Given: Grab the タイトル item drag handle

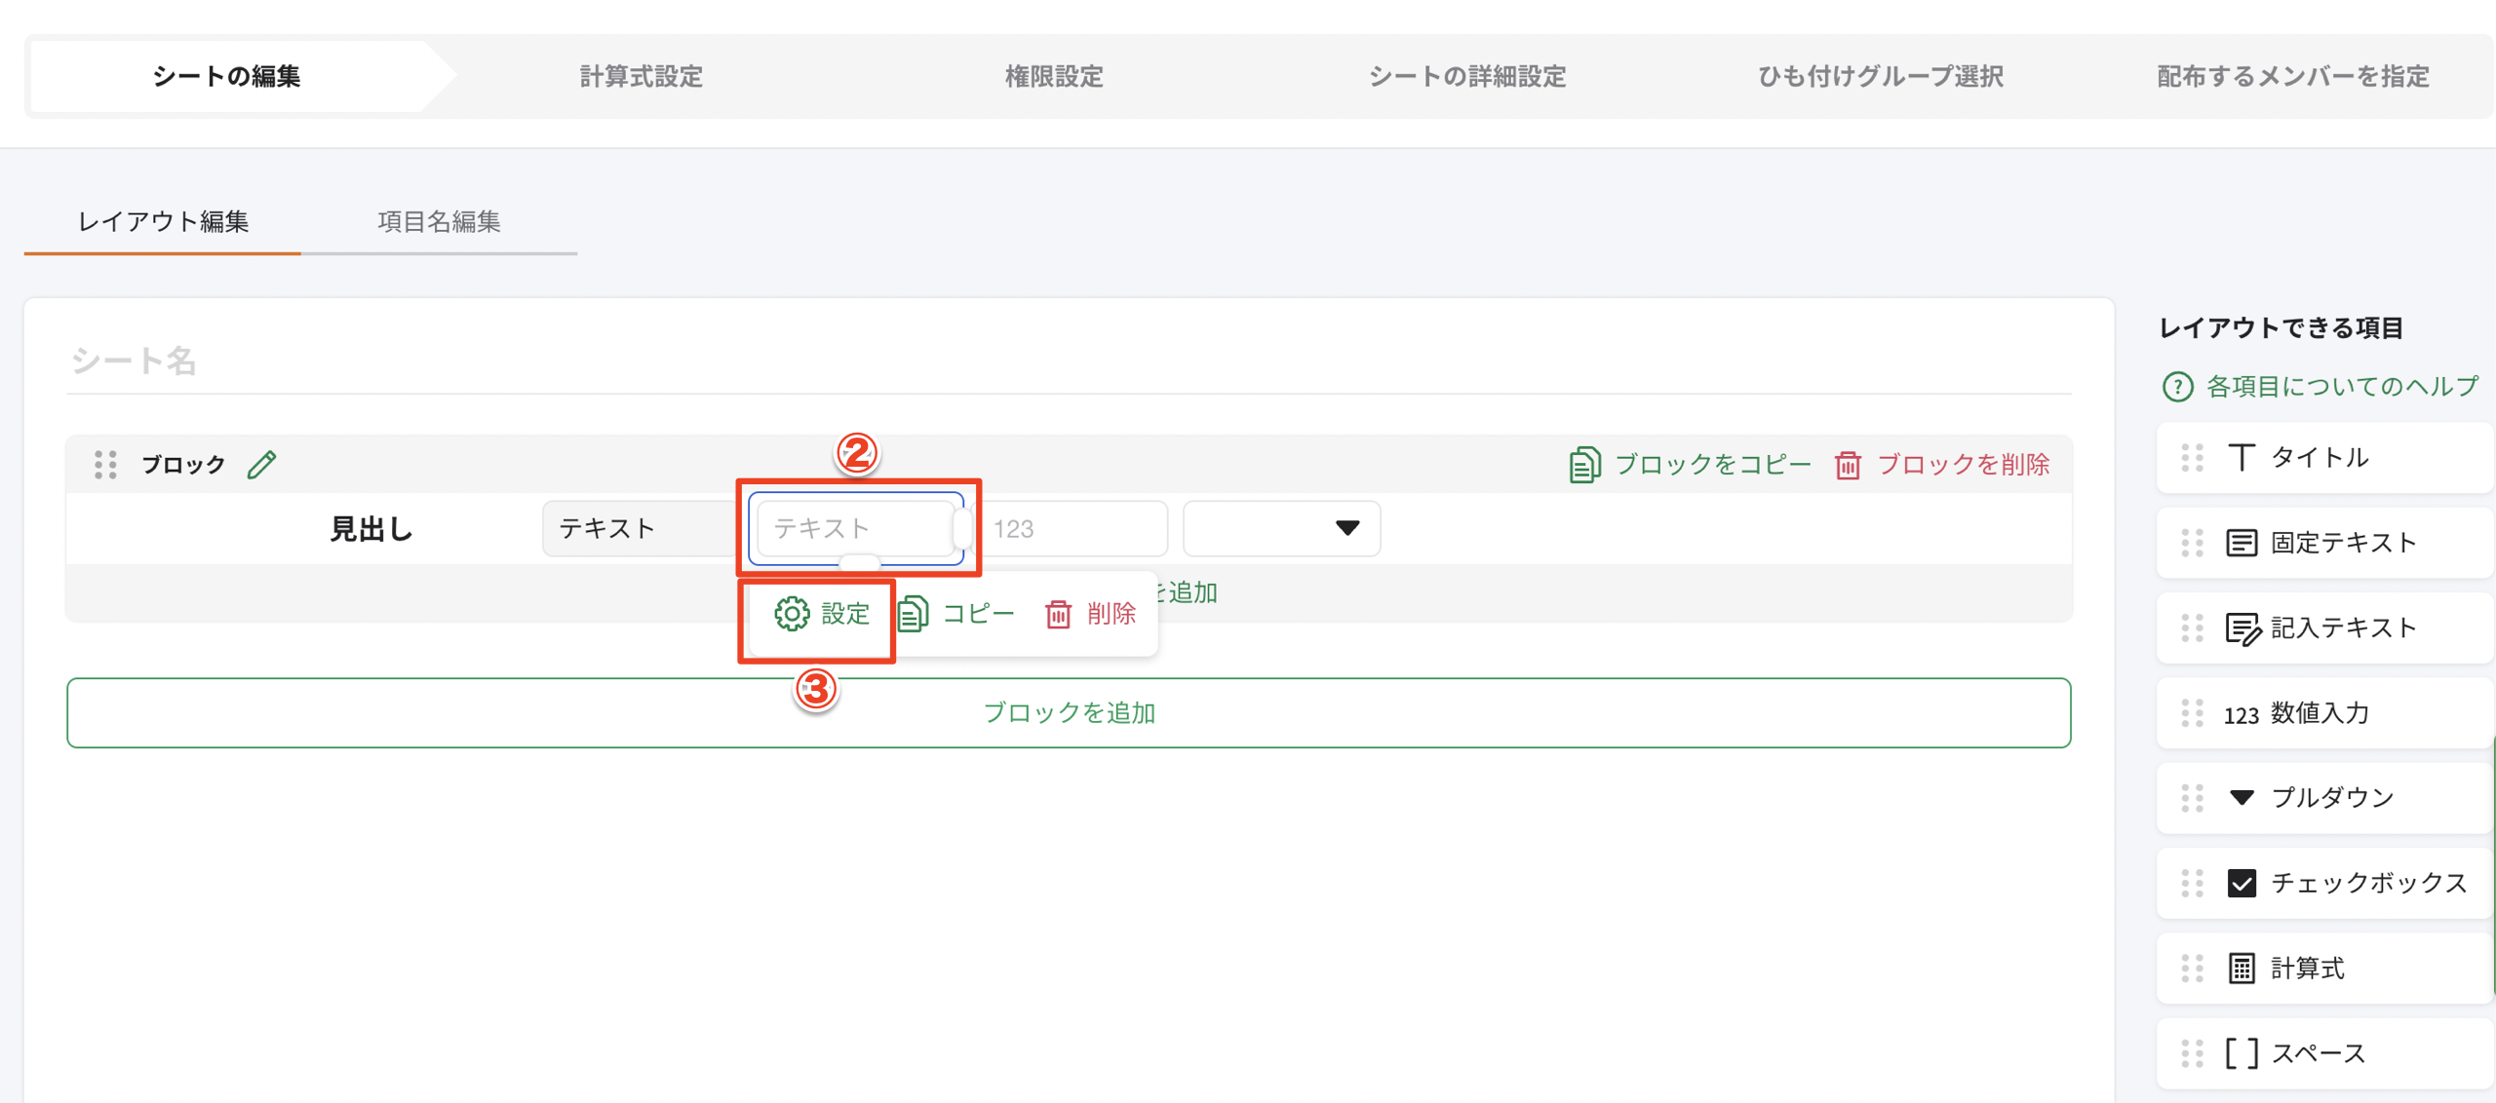Looking at the screenshot, I should tap(2192, 457).
